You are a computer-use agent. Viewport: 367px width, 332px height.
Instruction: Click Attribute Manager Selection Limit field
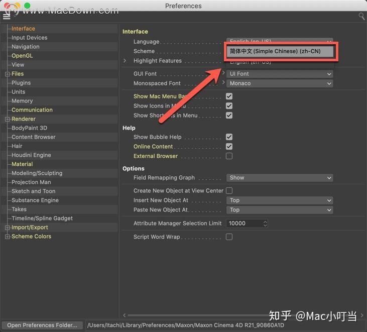pos(244,224)
